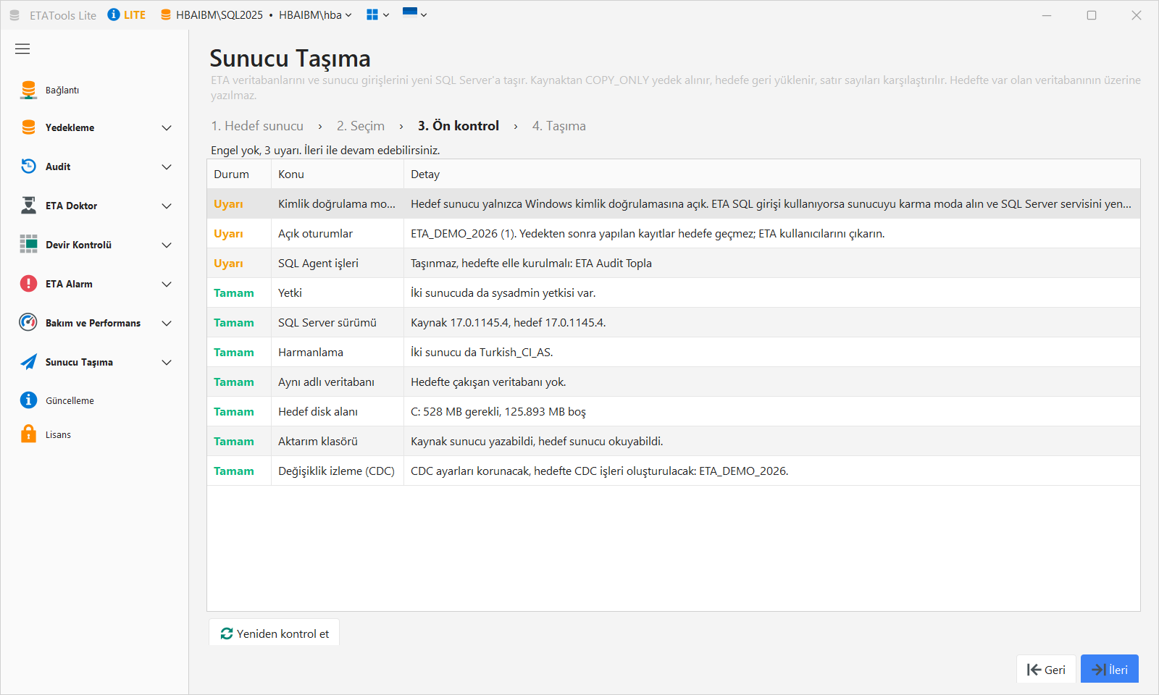This screenshot has width=1159, height=695.
Task: Expand the ETA Doktor section chevron
Action: pos(167,206)
